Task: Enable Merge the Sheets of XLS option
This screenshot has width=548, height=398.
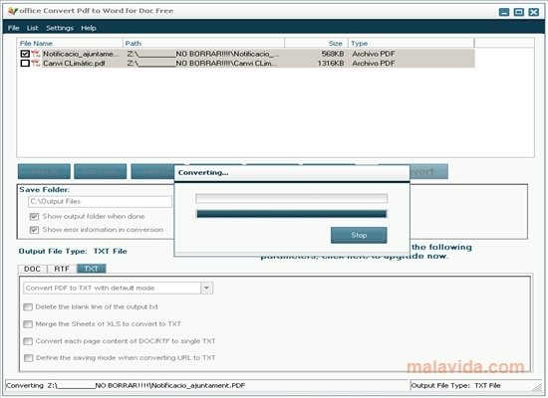Action: (28, 324)
